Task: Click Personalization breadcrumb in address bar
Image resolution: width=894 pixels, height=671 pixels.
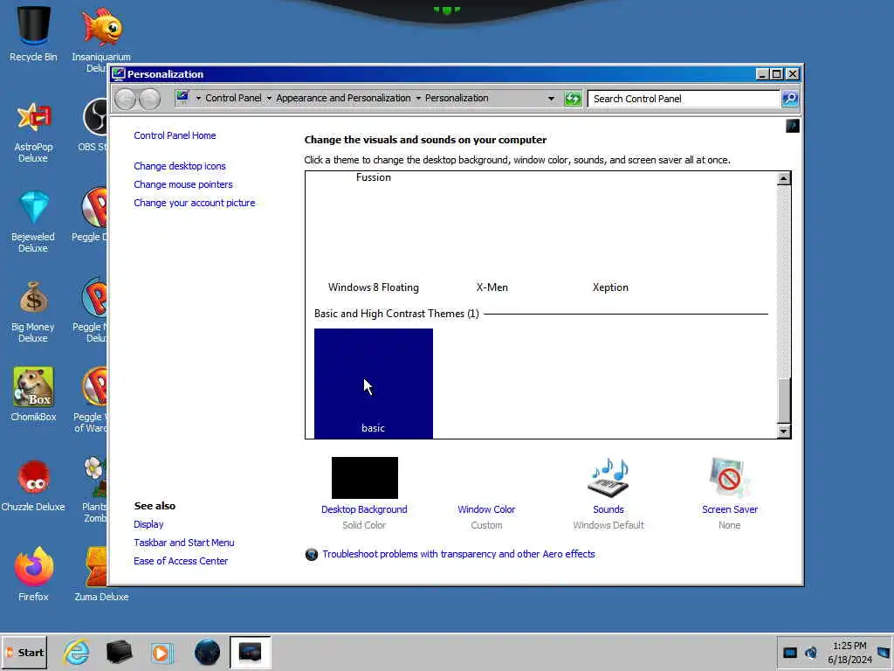Action: point(457,98)
